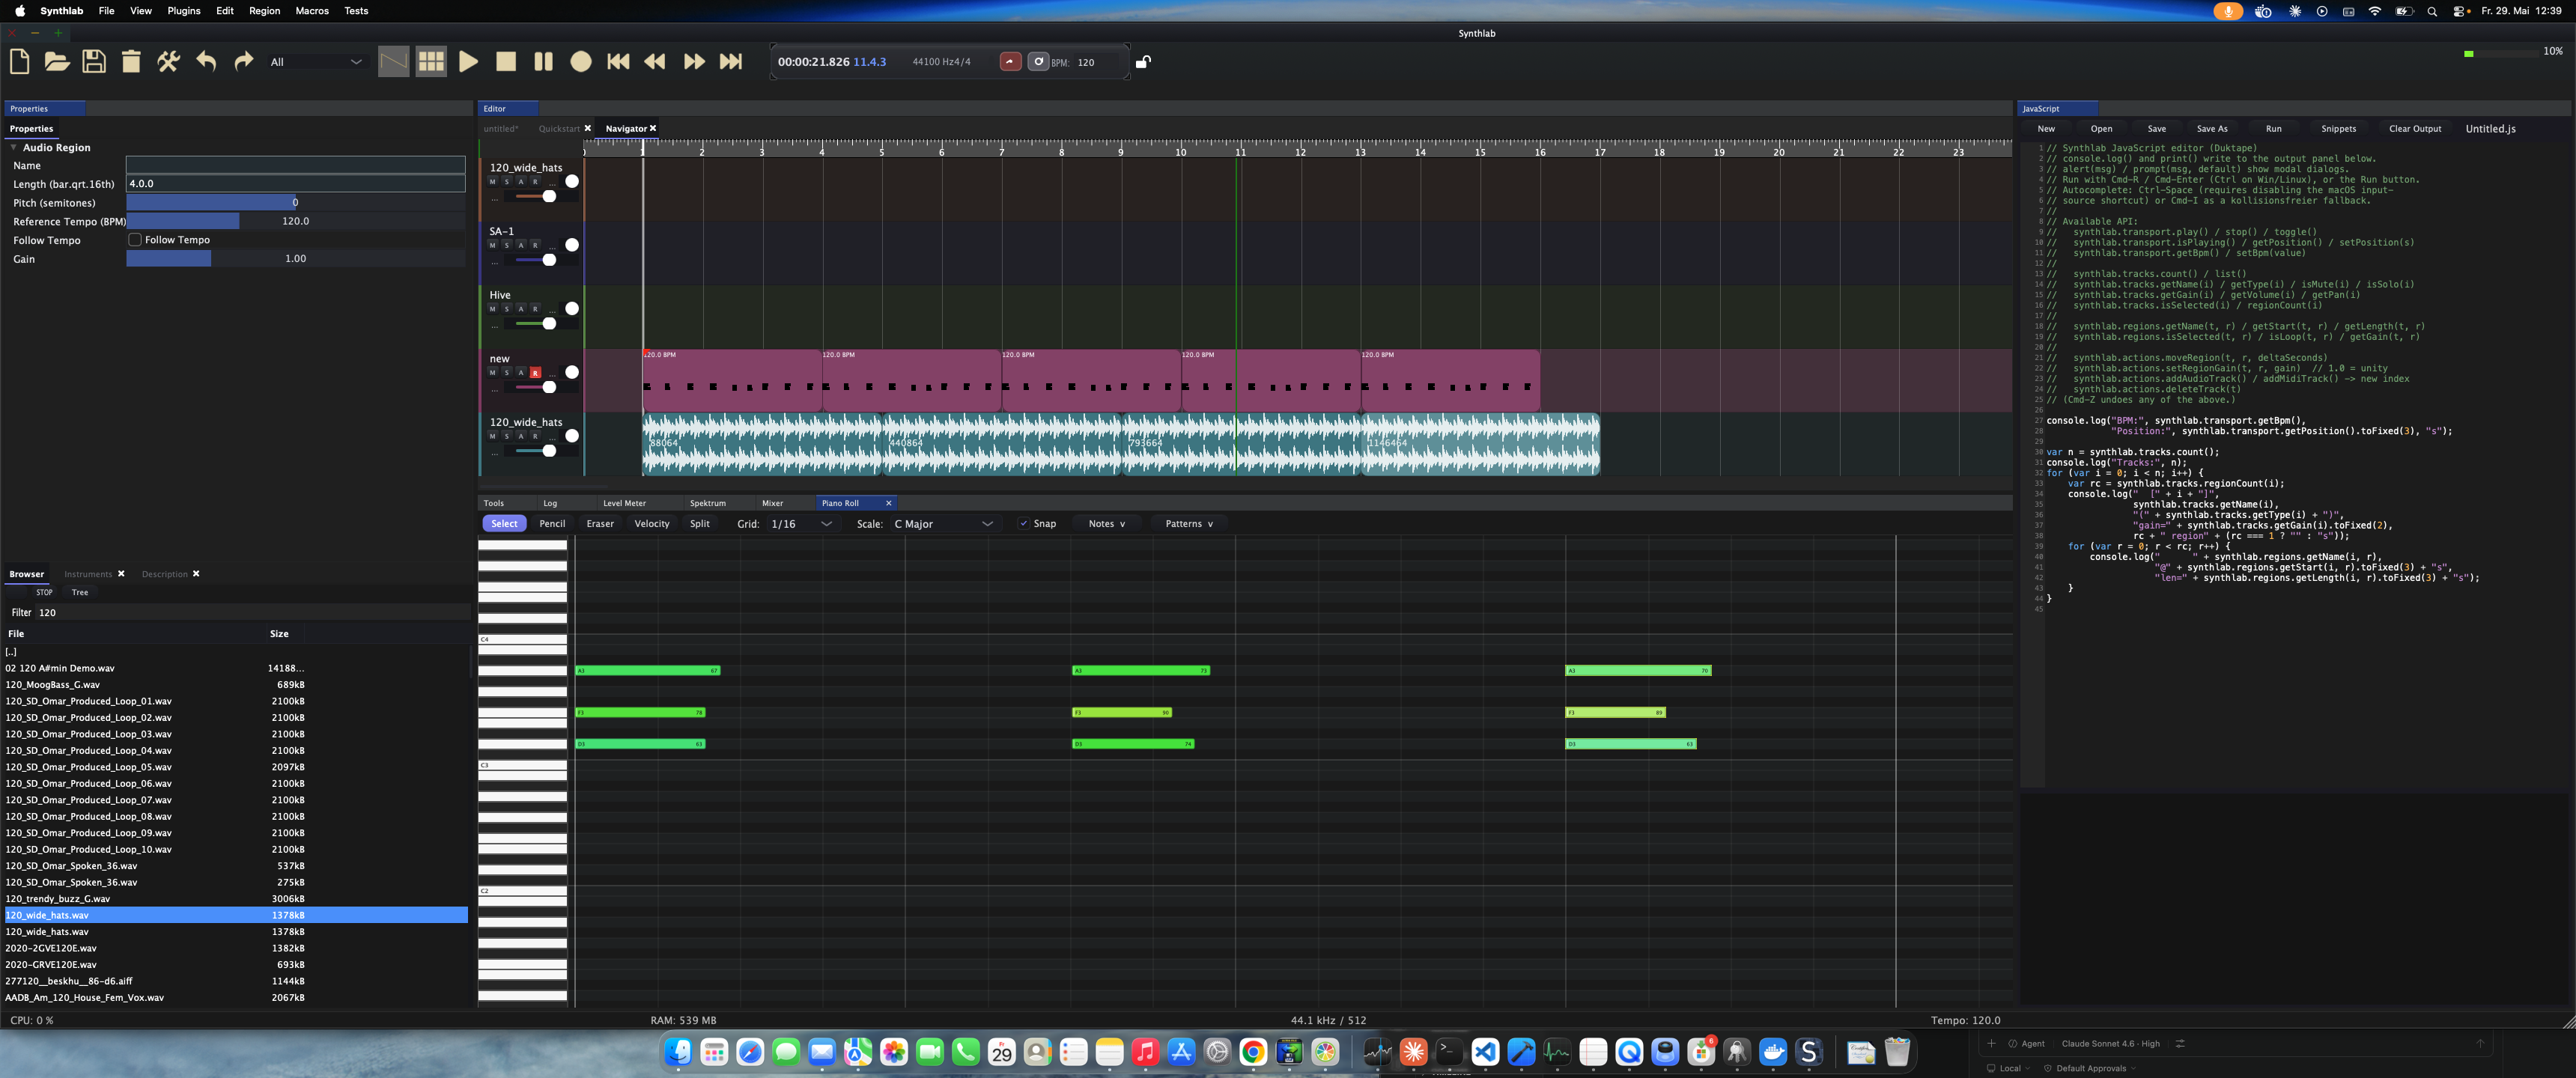Open a project with the folder icon
The height and width of the screenshot is (1078, 2576).
pos(57,62)
